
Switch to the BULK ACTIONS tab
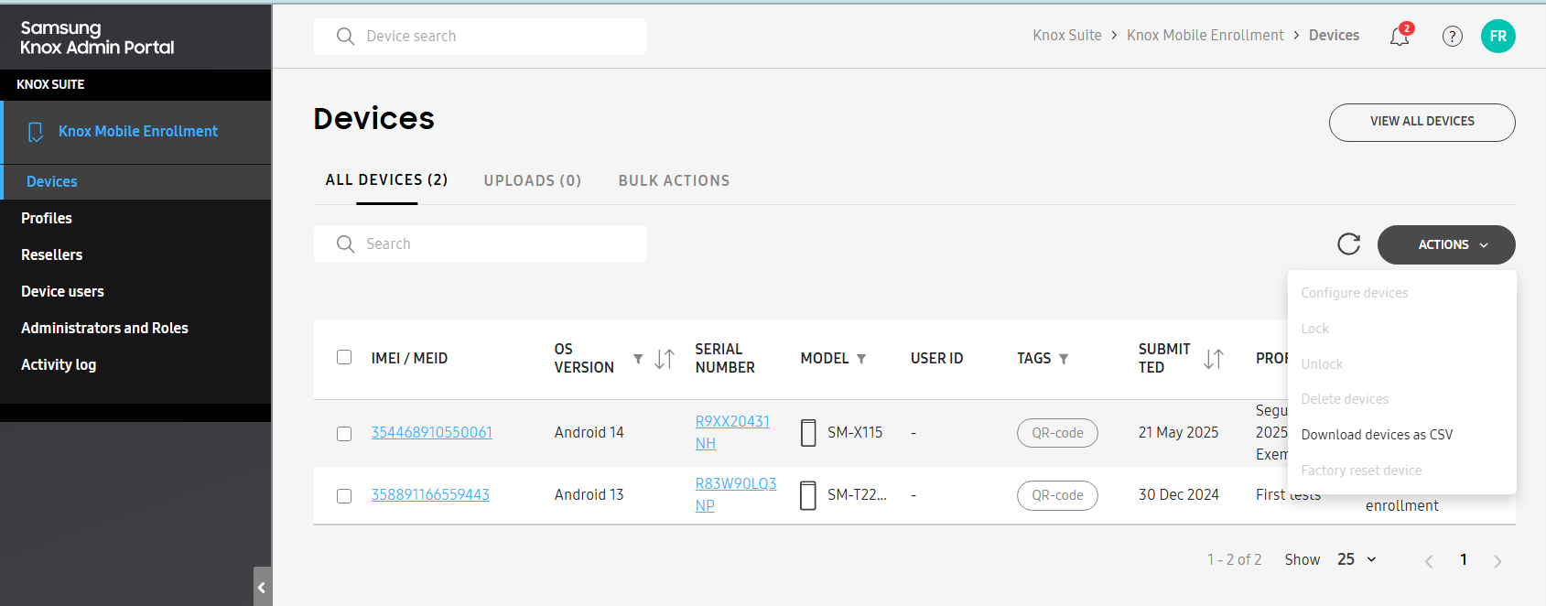674,180
